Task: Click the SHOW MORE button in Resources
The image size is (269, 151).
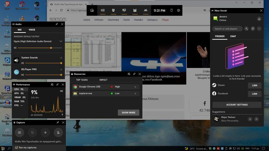Action: tap(128, 113)
